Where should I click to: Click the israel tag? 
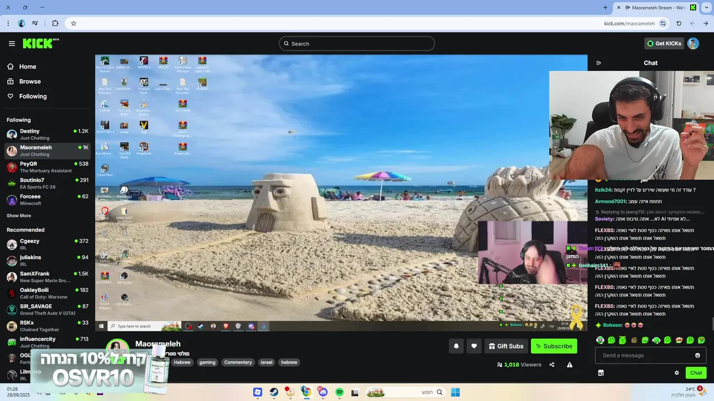pos(267,362)
